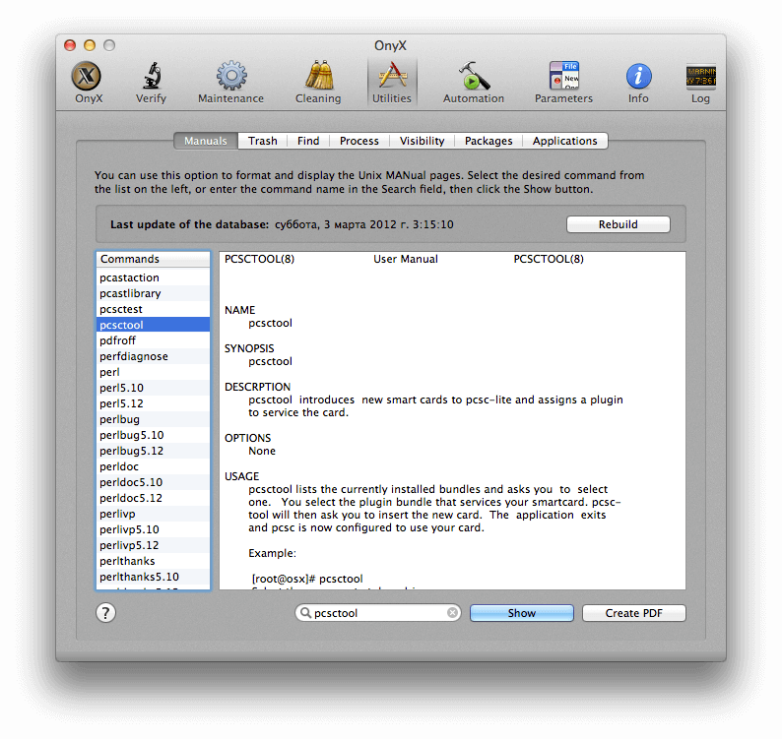Select perldoc5.12 in the commands list
This screenshot has width=782, height=739.
(153, 498)
